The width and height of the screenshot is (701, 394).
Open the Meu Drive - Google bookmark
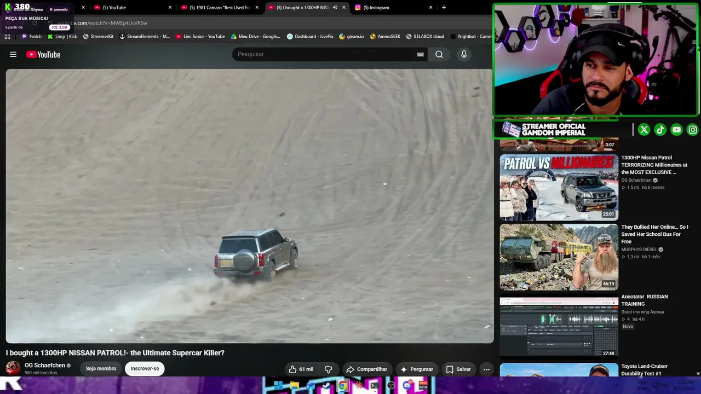coord(255,37)
